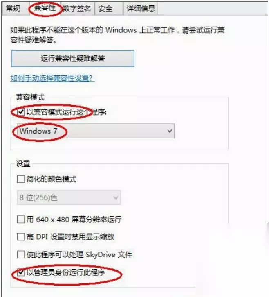Click the 以管理员身份运行此程序 label text
This screenshot has width=269, height=297.
point(65,272)
